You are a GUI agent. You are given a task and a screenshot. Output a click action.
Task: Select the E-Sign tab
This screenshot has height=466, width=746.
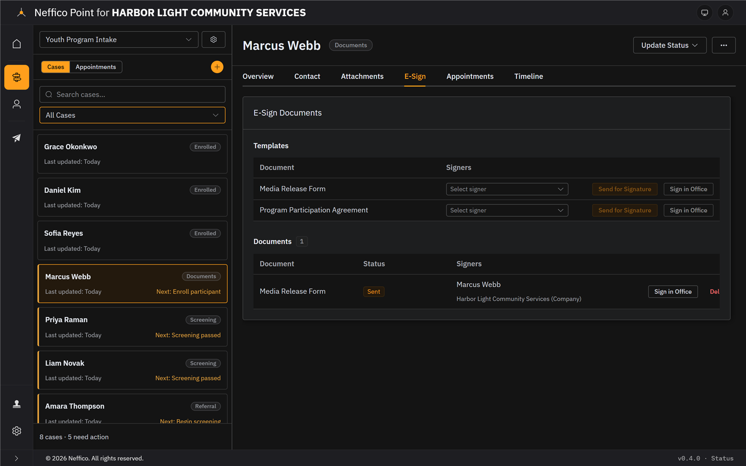[x=415, y=76]
